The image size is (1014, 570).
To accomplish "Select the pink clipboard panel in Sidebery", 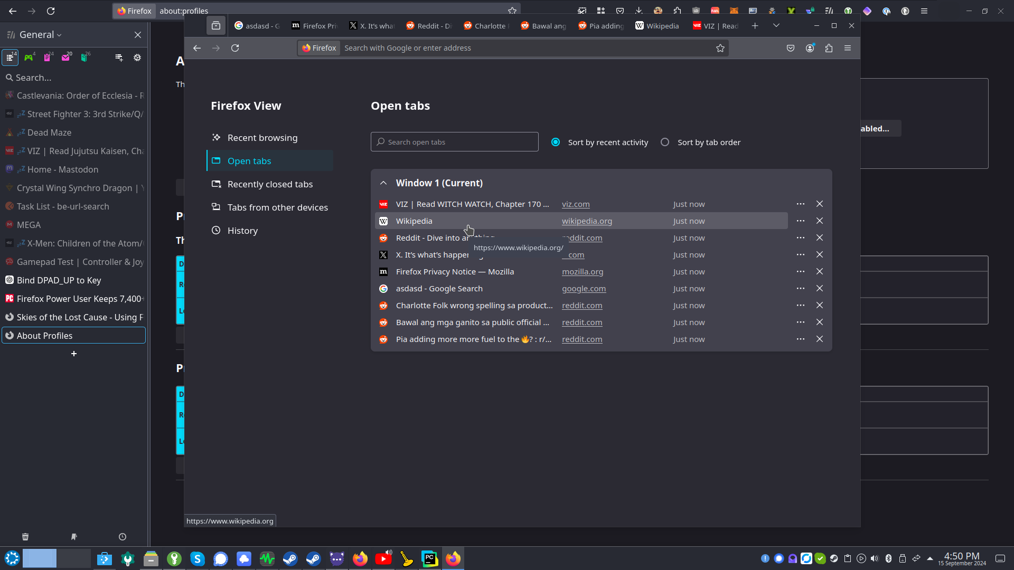I will tap(48, 58).
